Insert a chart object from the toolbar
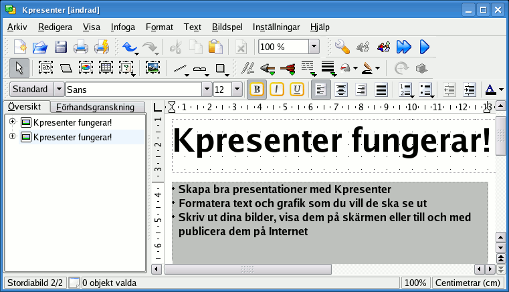509x292 pixels. pos(86,67)
